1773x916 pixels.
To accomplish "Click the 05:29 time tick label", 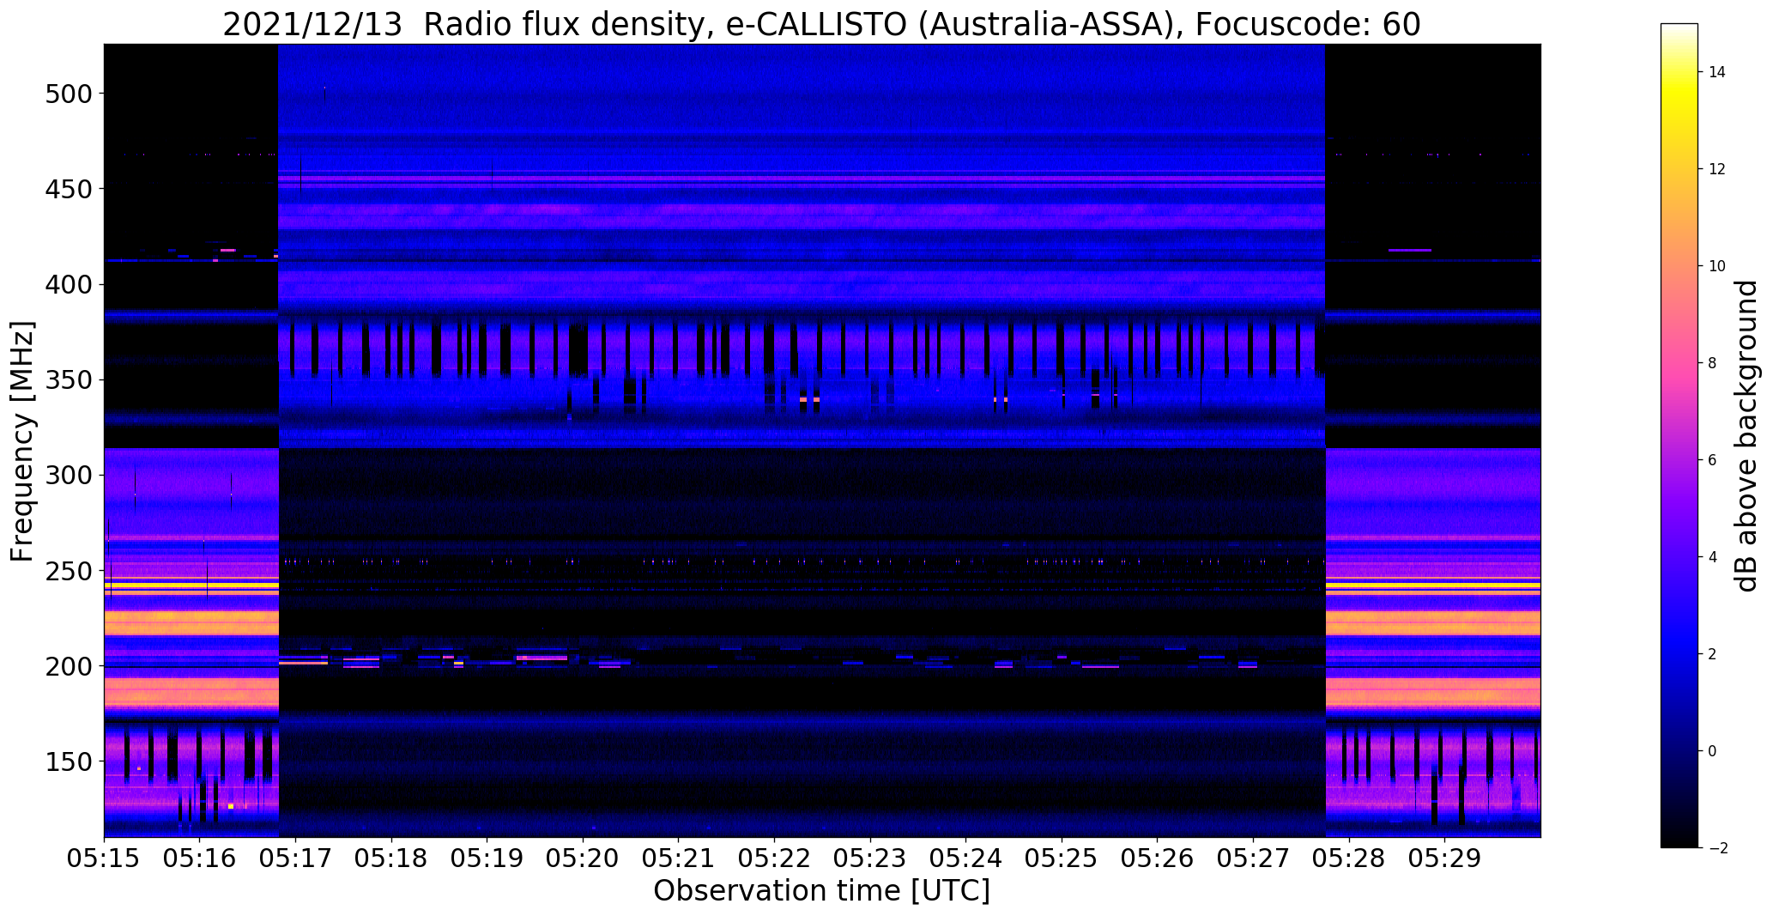I will pyautogui.click(x=1445, y=858).
